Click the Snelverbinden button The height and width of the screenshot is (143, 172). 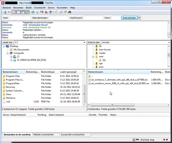[130, 18]
